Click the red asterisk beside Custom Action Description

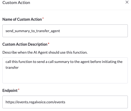click(49, 43)
